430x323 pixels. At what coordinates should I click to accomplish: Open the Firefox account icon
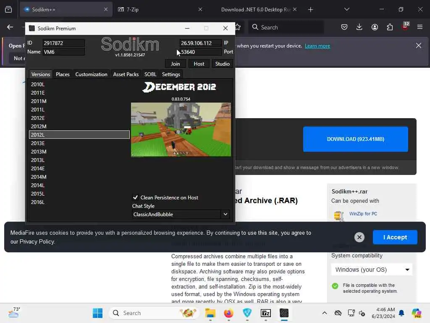[x=375, y=27]
